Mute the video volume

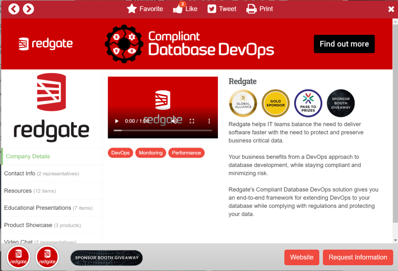click(175, 121)
